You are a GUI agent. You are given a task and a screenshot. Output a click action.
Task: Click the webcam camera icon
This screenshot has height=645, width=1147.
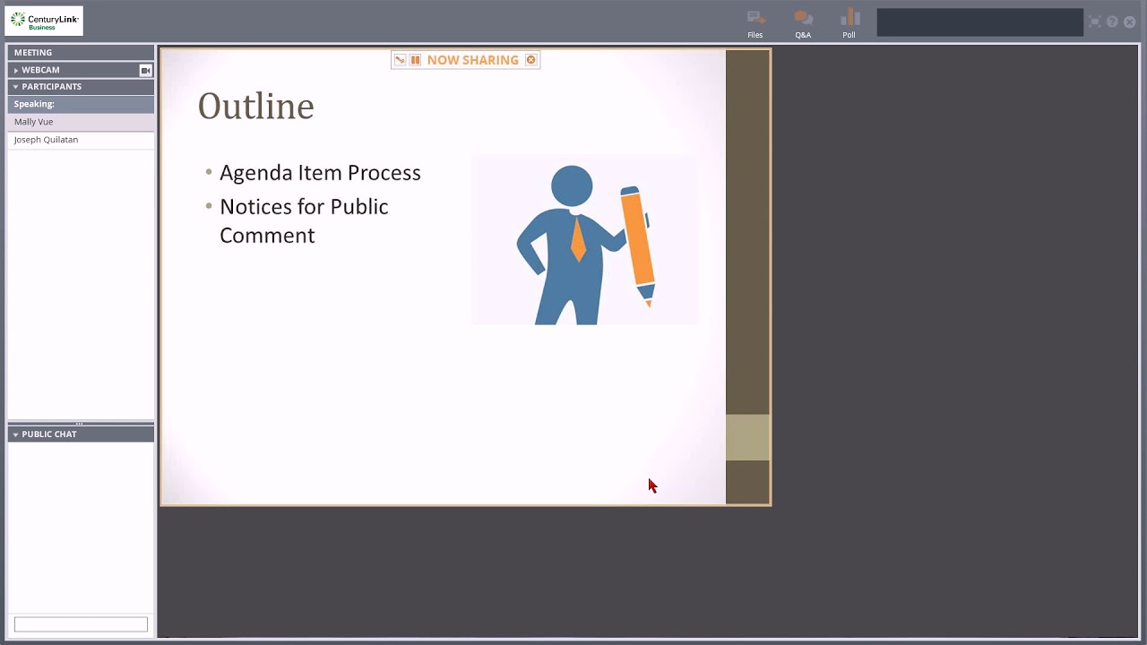tap(145, 70)
